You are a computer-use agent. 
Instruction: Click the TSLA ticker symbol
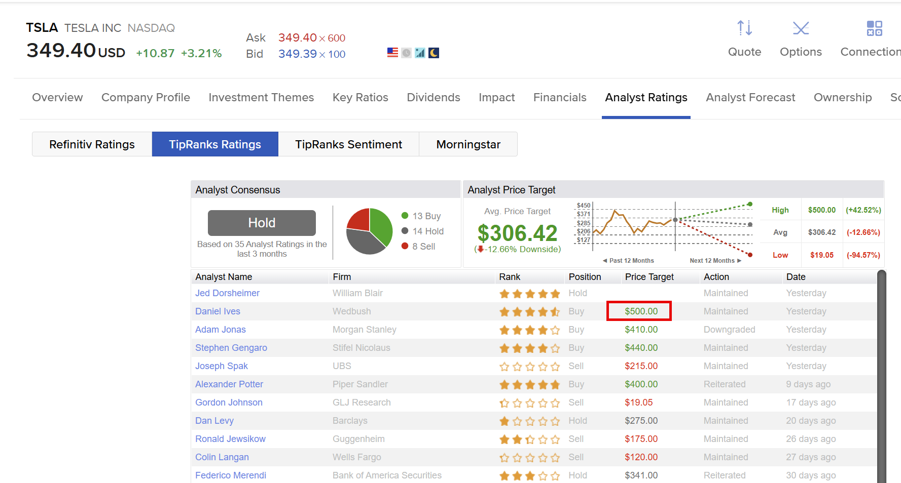coord(42,27)
